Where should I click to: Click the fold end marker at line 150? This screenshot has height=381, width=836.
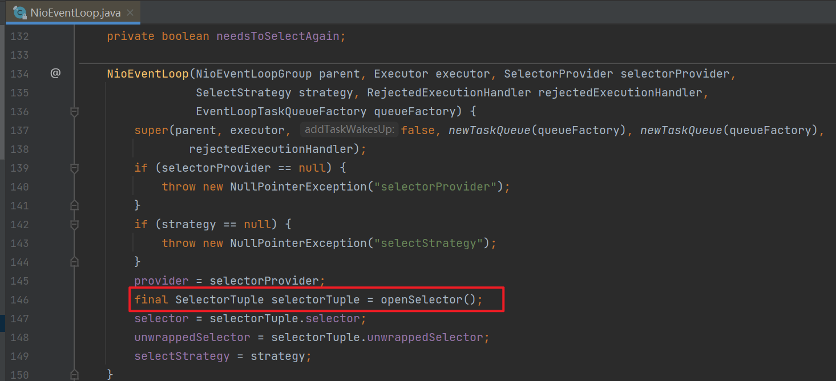pos(74,375)
